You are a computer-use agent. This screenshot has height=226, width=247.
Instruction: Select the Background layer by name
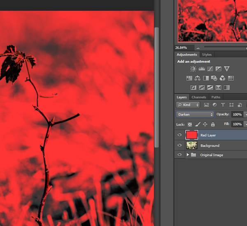click(210, 145)
